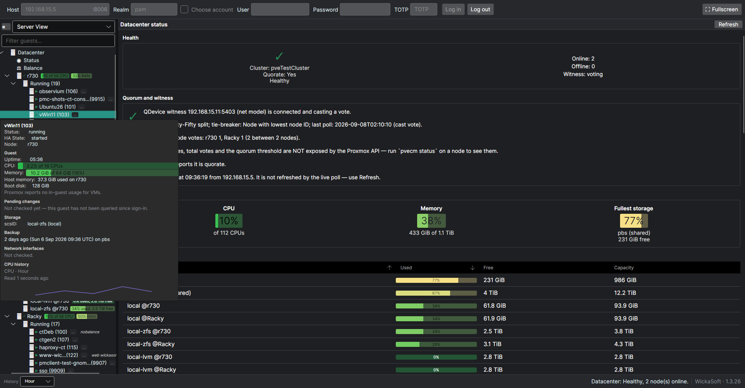Open the ellipsis menu for Ubuntu26 (101)
The image size is (745, 388).
(x=81, y=107)
